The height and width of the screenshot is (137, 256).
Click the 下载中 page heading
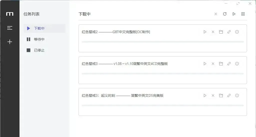click(84, 14)
